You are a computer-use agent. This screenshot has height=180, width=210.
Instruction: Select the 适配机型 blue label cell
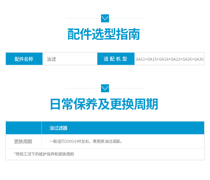(116, 59)
